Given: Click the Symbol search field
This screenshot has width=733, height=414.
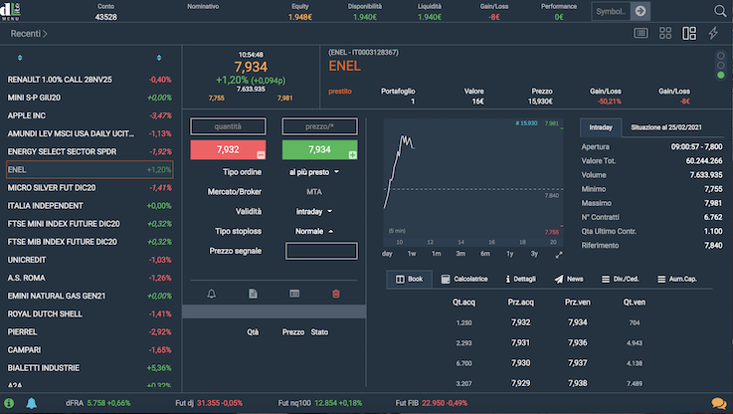Looking at the screenshot, I should click(611, 11).
